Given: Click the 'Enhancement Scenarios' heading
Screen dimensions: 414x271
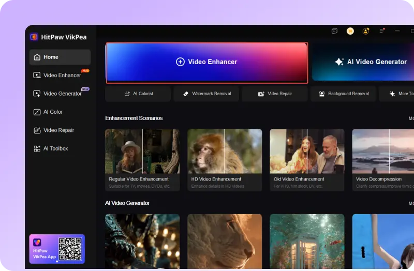Looking at the screenshot, I should [134, 118].
